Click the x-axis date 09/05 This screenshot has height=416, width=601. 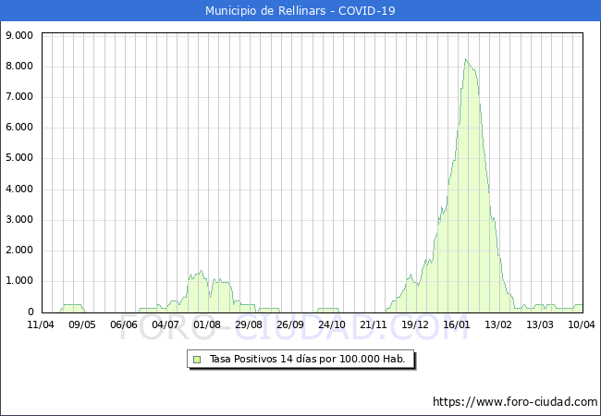(82, 324)
